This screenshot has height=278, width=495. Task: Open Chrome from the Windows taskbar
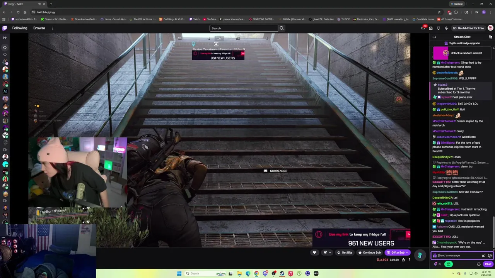(x=256, y=273)
